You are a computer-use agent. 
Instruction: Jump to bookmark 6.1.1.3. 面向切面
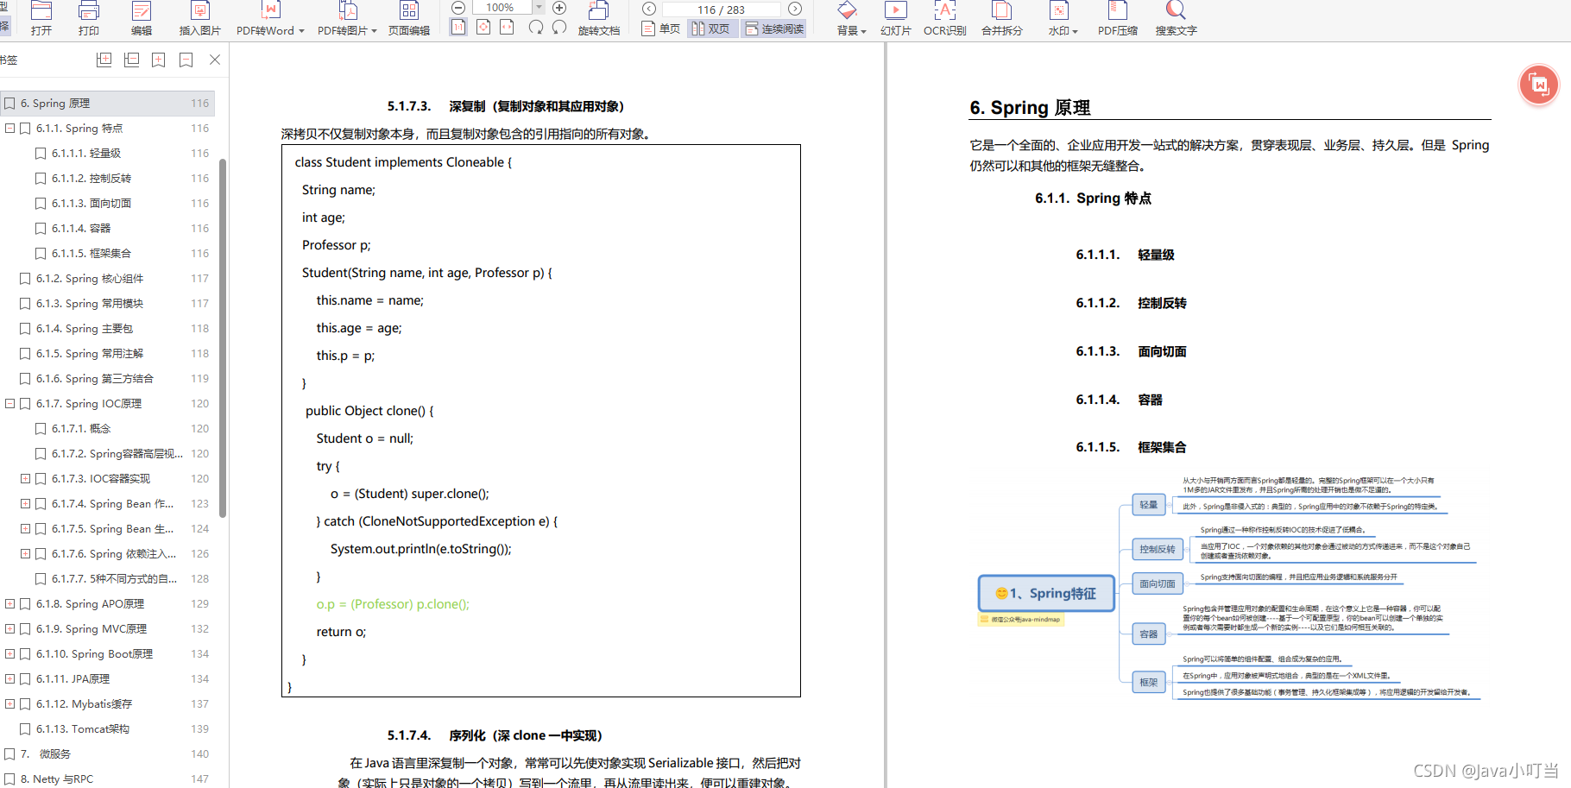tap(91, 203)
